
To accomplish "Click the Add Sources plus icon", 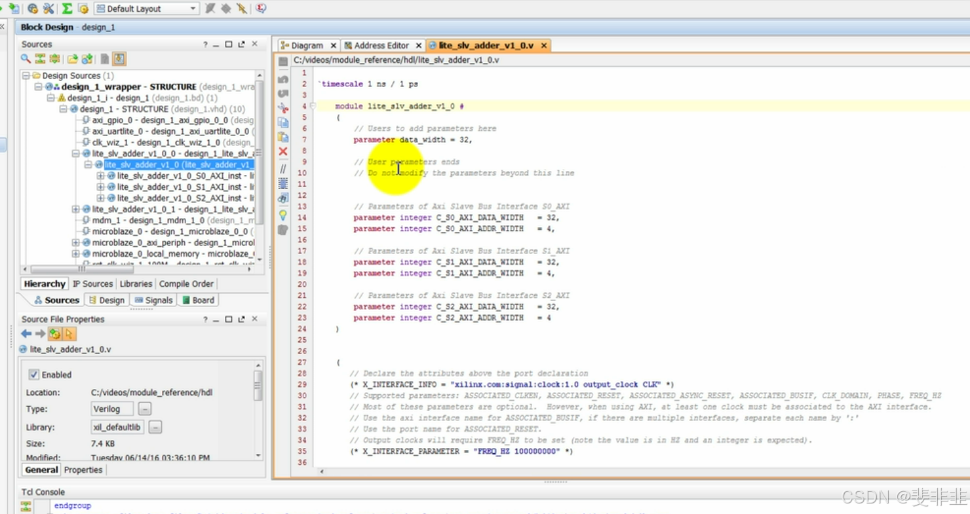I will click(87, 59).
